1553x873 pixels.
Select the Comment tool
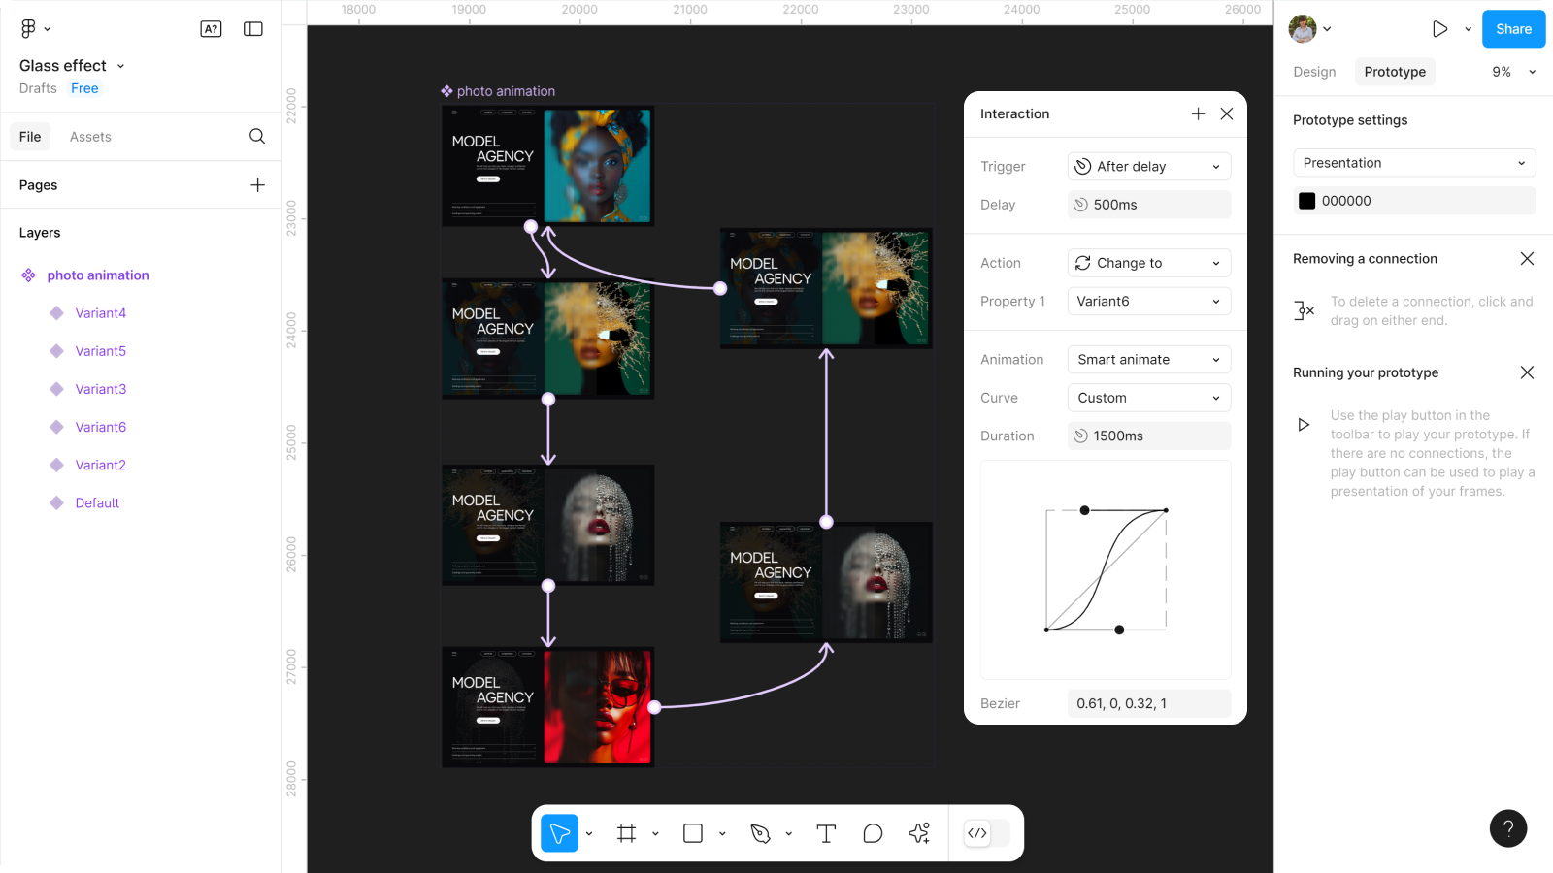(x=873, y=833)
